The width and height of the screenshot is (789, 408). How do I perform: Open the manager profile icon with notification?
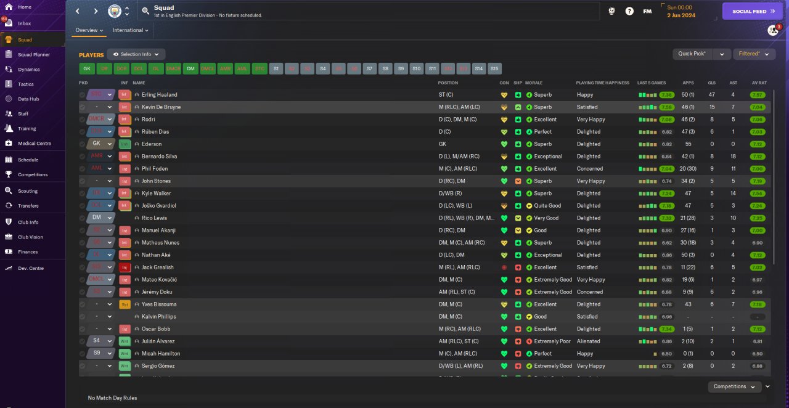[773, 30]
